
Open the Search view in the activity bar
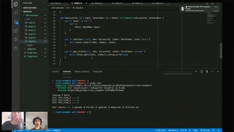point(16,13)
